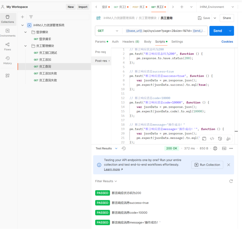Click the filter collections icon
Image resolution: width=242 pixels, height=229 pixels.
click(31, 17)
